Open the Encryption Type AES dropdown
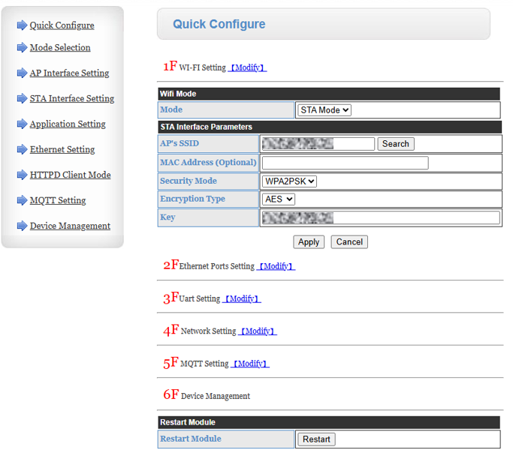 [x=279, y=199]
